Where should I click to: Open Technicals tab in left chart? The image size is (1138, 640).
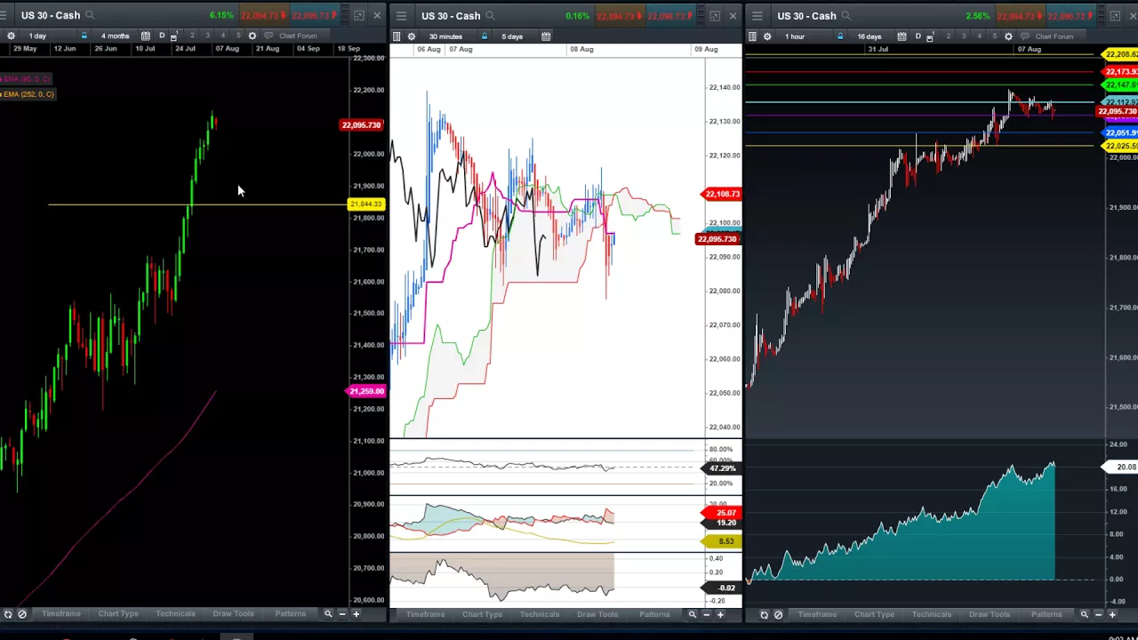coord(175,613)
